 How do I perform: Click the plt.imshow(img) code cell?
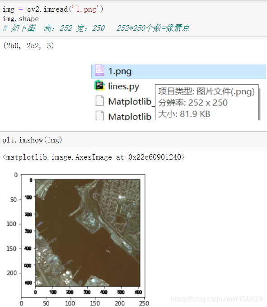(133, 140)
